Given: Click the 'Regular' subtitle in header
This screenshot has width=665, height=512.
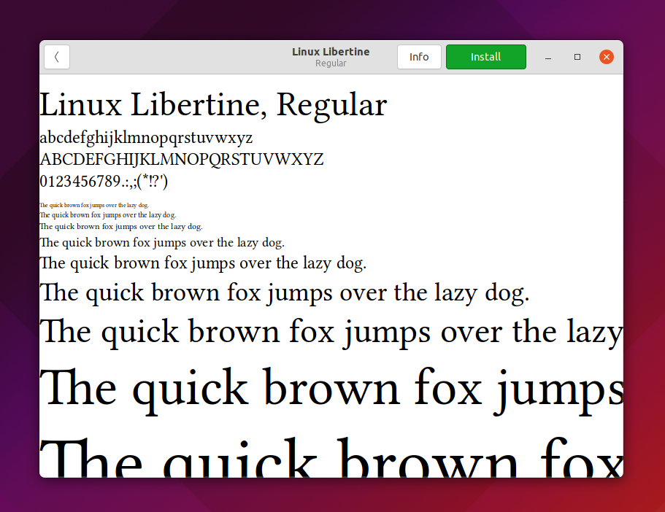Looking at the screenshot, I should tap(331, 63).
